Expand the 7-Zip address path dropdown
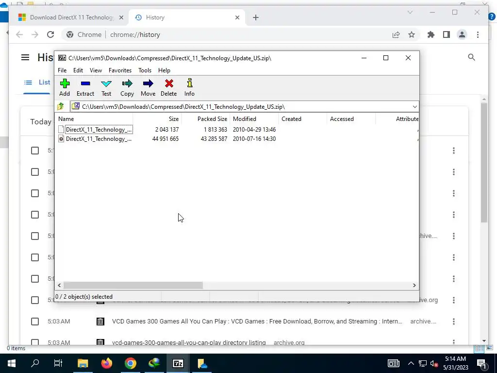The height and width of the screenshot is (373, 497). coord(414,106)
